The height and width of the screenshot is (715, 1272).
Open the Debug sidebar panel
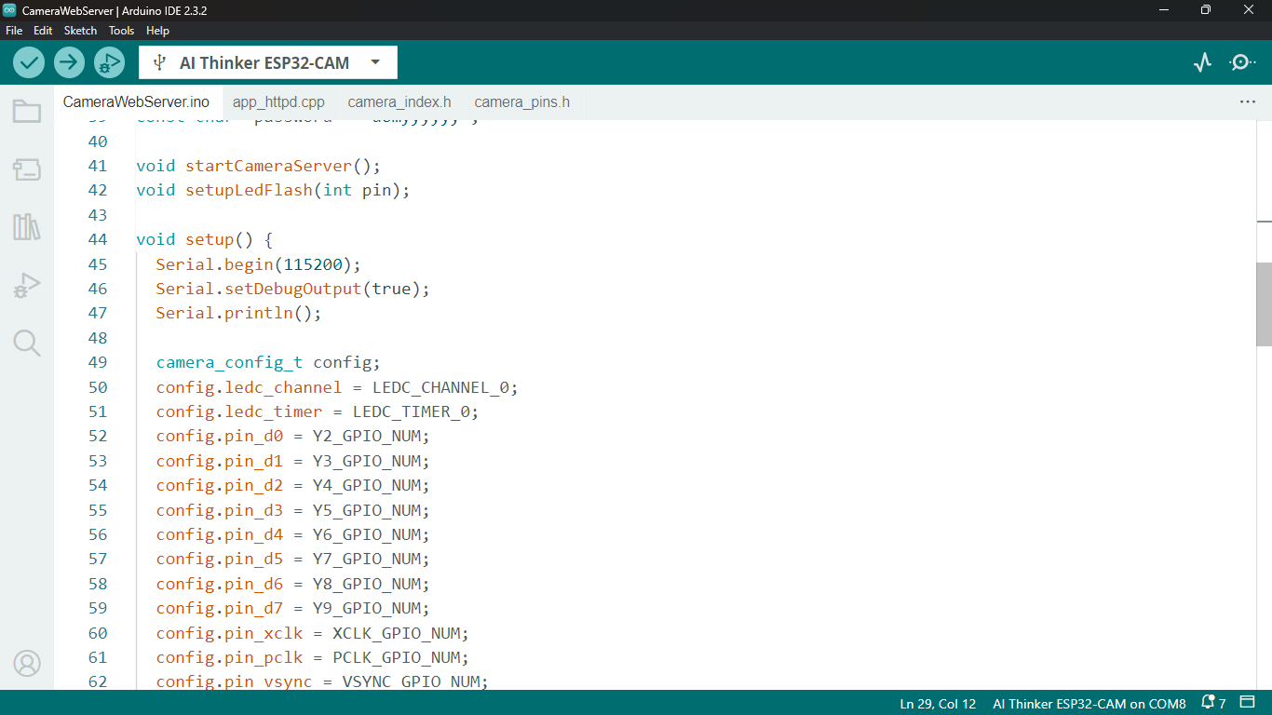(27, 285)
